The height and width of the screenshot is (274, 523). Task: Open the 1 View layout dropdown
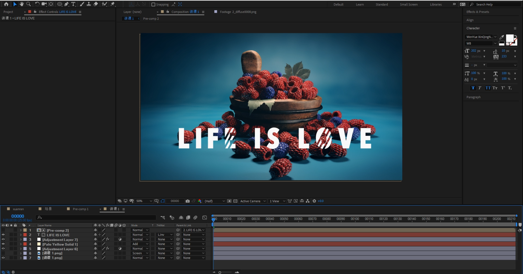pyautogui.click(x=277, y=201)
